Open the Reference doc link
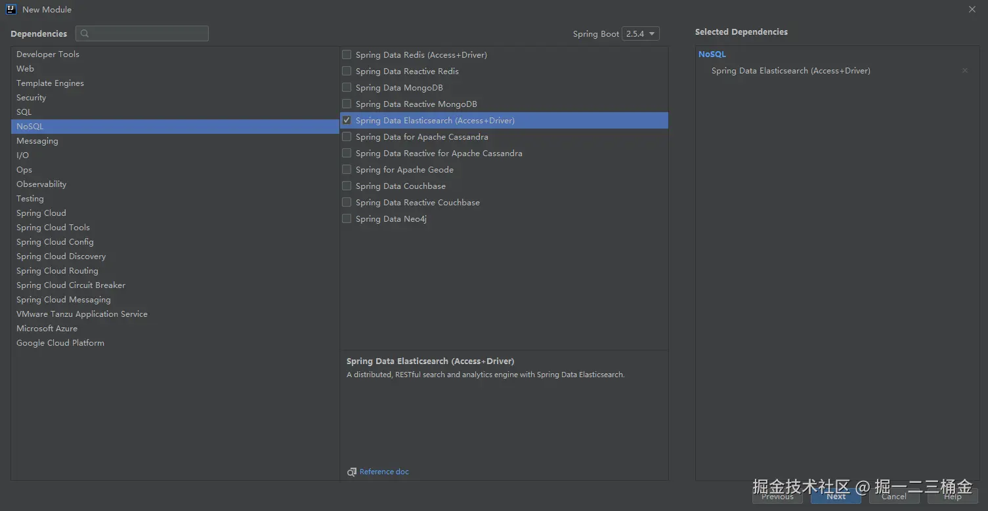 (384, 472)
